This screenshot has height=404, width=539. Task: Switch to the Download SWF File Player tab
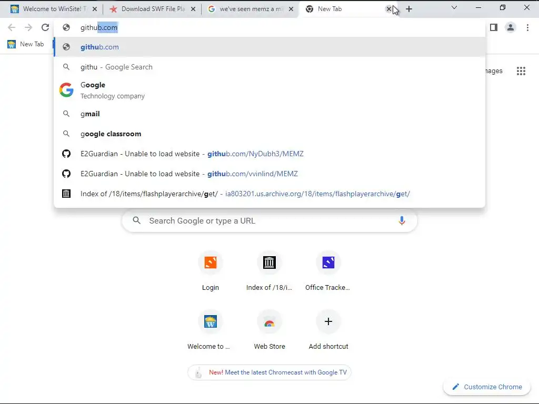pyautogui.click(x=153, y=9)
